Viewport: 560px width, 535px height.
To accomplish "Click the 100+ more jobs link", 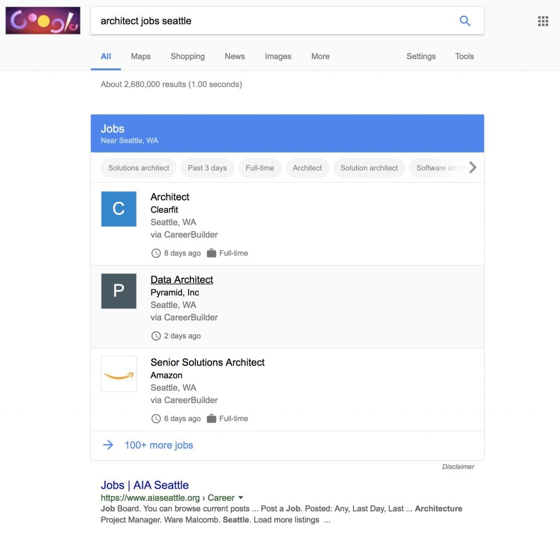I will pyautogui.click(x=159, y=445).
